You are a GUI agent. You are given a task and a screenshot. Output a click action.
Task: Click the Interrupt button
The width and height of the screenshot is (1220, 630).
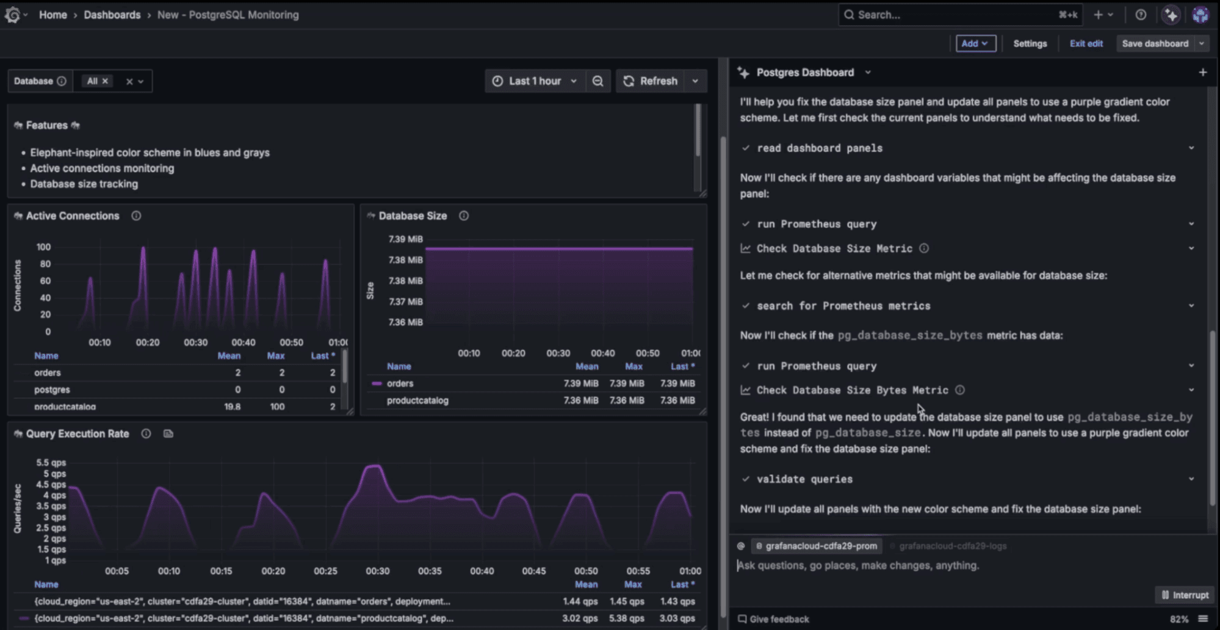click(x=1185, y=595)
